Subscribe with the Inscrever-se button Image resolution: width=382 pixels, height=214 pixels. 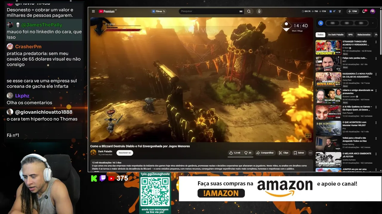125,153
